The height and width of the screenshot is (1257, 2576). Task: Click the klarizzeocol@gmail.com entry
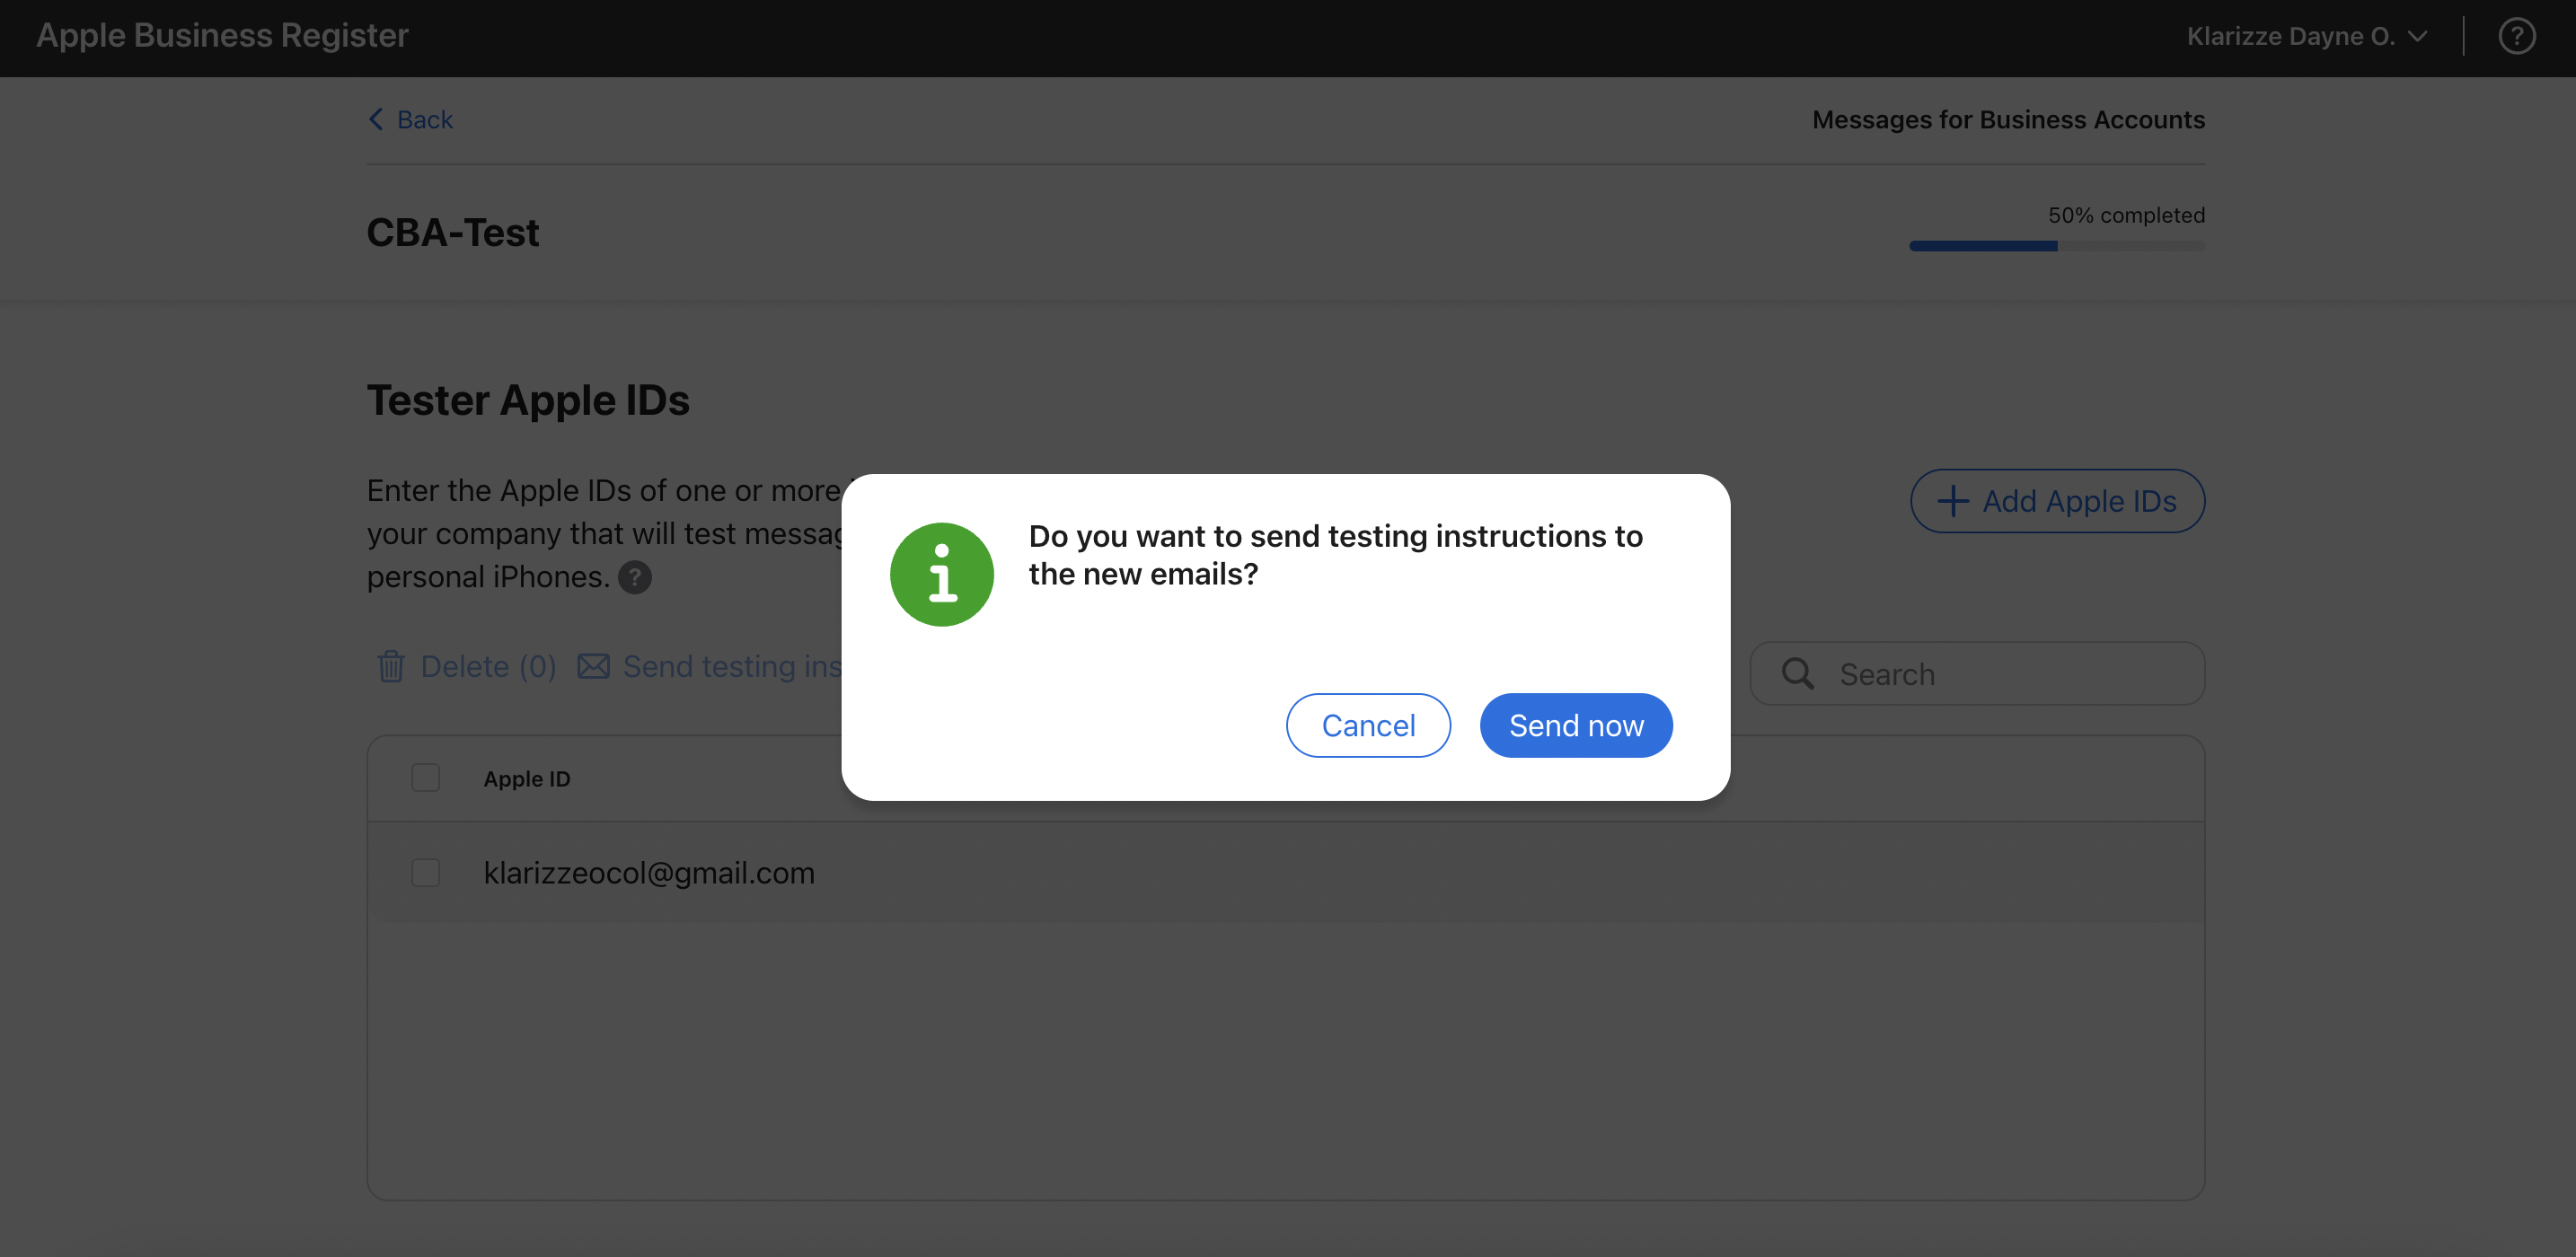pyautogui.click(x=649, y=872)
